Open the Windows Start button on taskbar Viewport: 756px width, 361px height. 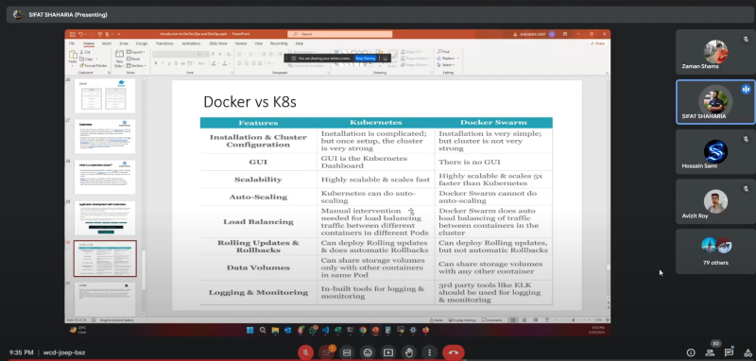pos(250,330)
